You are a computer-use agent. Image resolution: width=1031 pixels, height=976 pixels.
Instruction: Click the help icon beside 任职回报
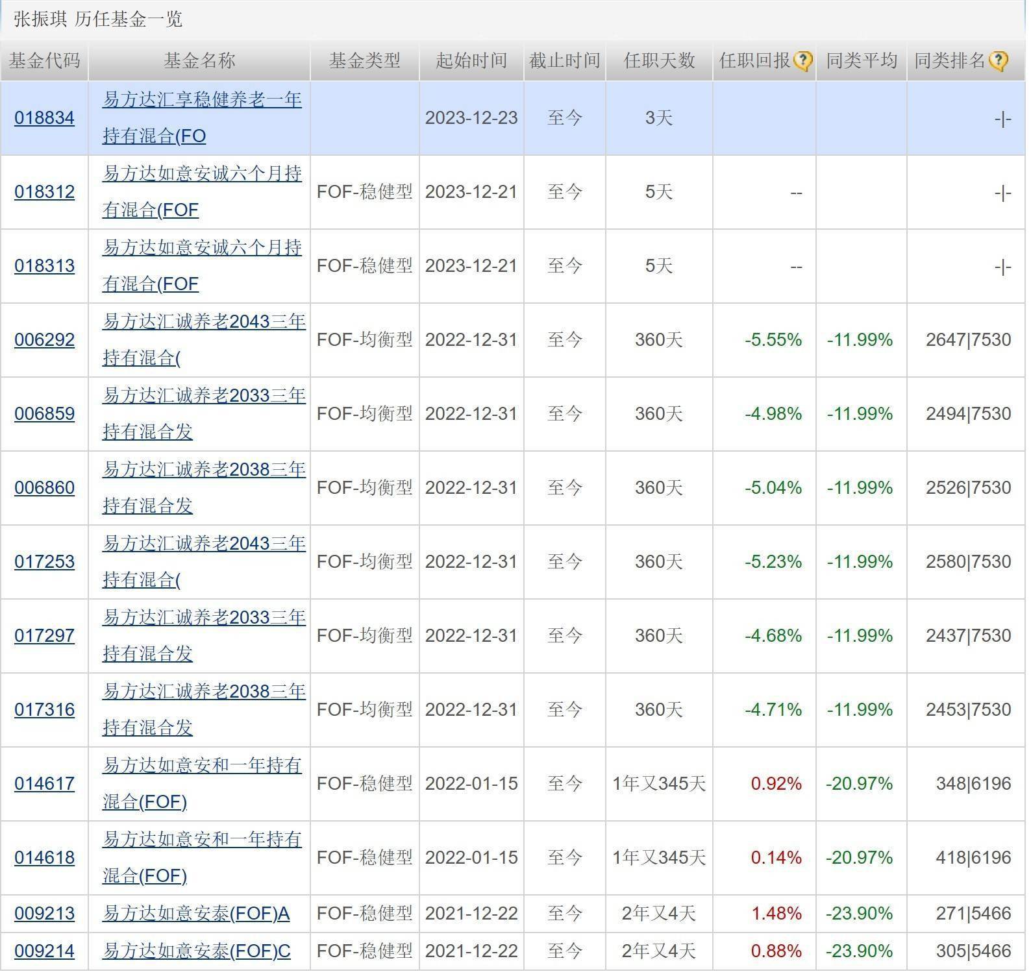803,61
